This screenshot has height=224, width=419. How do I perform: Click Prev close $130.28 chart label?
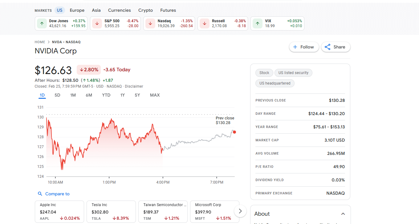[225, 120]
